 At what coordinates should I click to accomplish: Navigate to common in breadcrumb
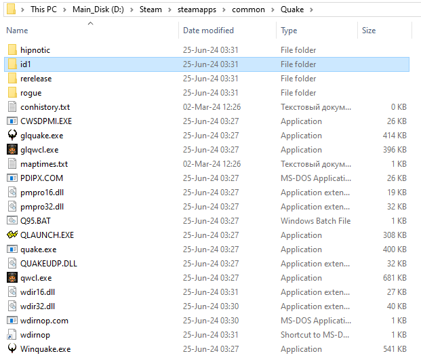click(248, 9)
